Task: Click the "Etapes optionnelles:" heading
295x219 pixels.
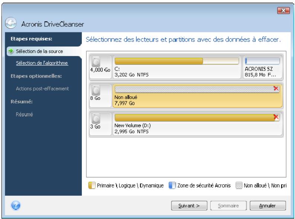Action: pos(36,76)
